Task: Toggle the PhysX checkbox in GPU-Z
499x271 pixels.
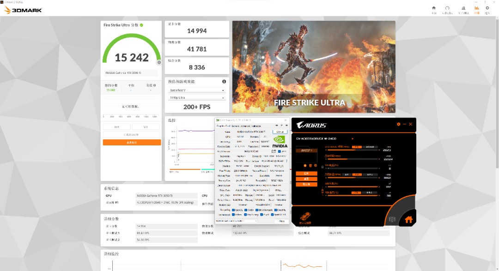Action: point(261,215)
